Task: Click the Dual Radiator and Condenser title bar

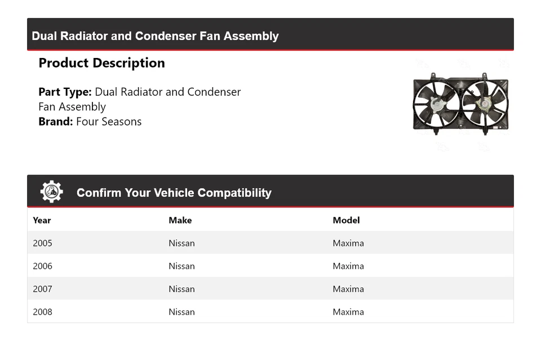Action: (x=155, y=36)
